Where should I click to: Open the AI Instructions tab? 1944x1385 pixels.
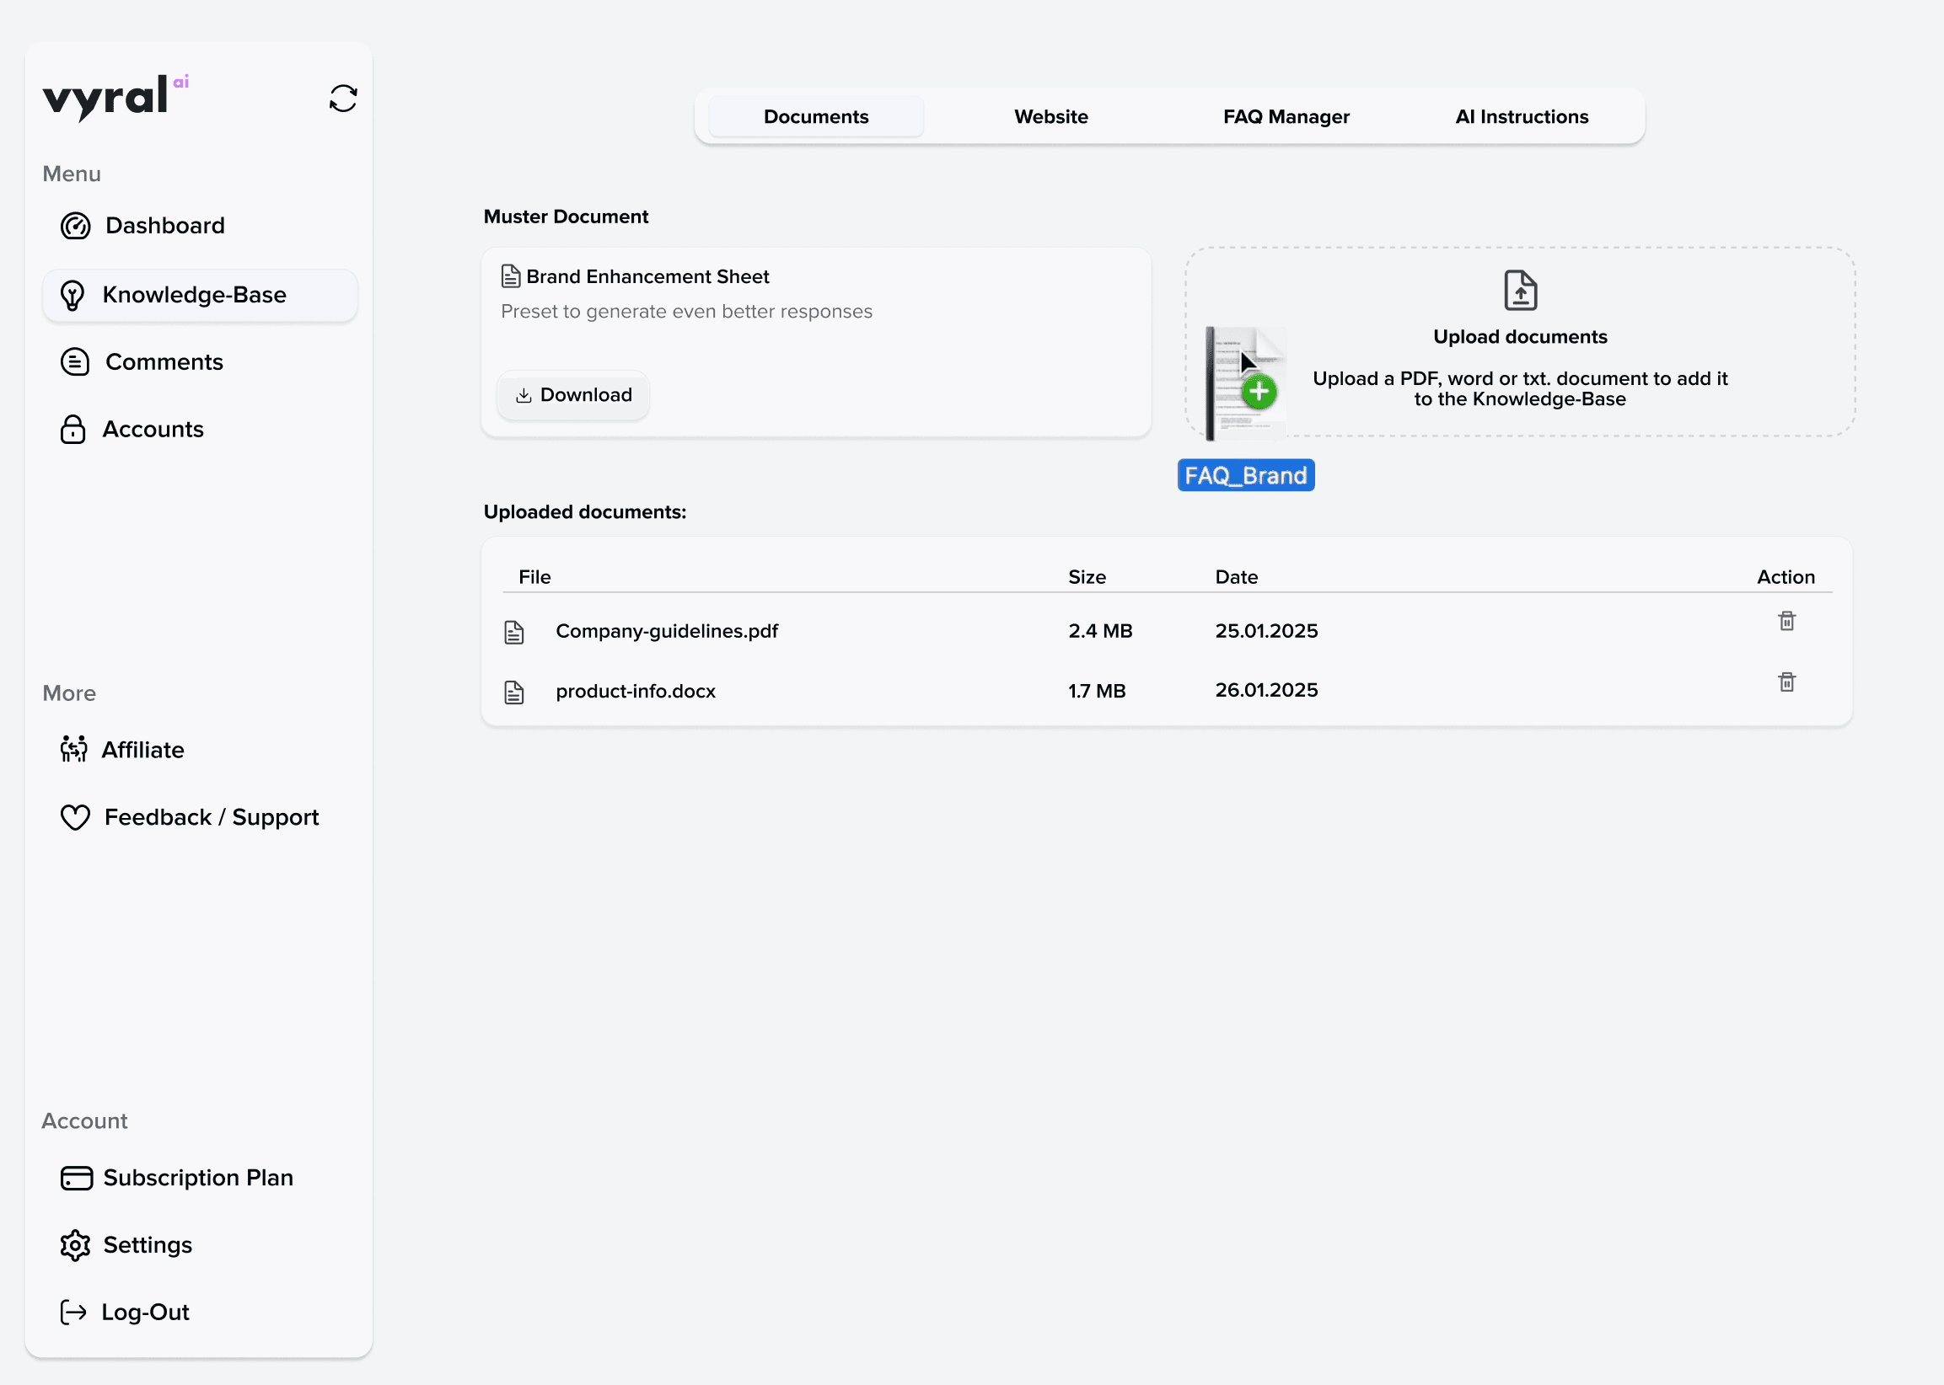[1522, 117]
